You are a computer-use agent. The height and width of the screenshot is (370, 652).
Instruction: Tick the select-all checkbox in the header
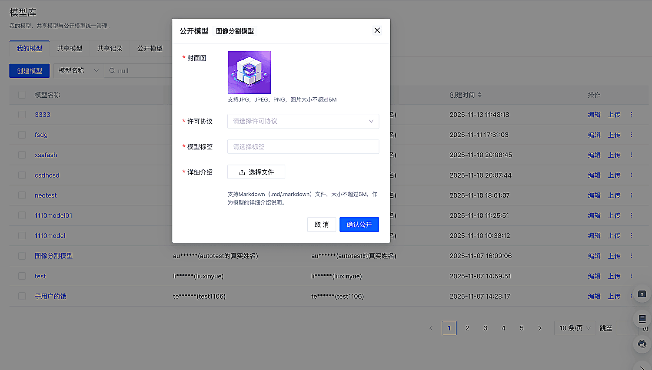22,95
